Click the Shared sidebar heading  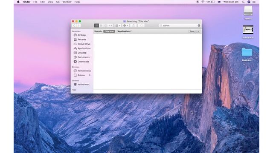76,81
